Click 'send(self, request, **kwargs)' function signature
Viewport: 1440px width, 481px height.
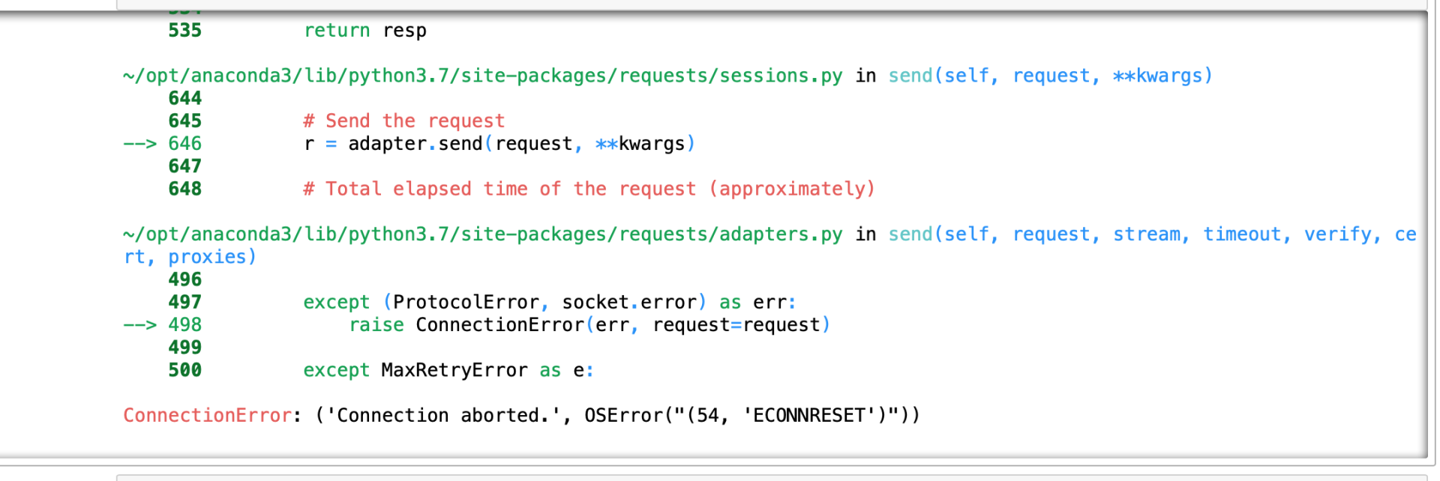pos(1051,76)
